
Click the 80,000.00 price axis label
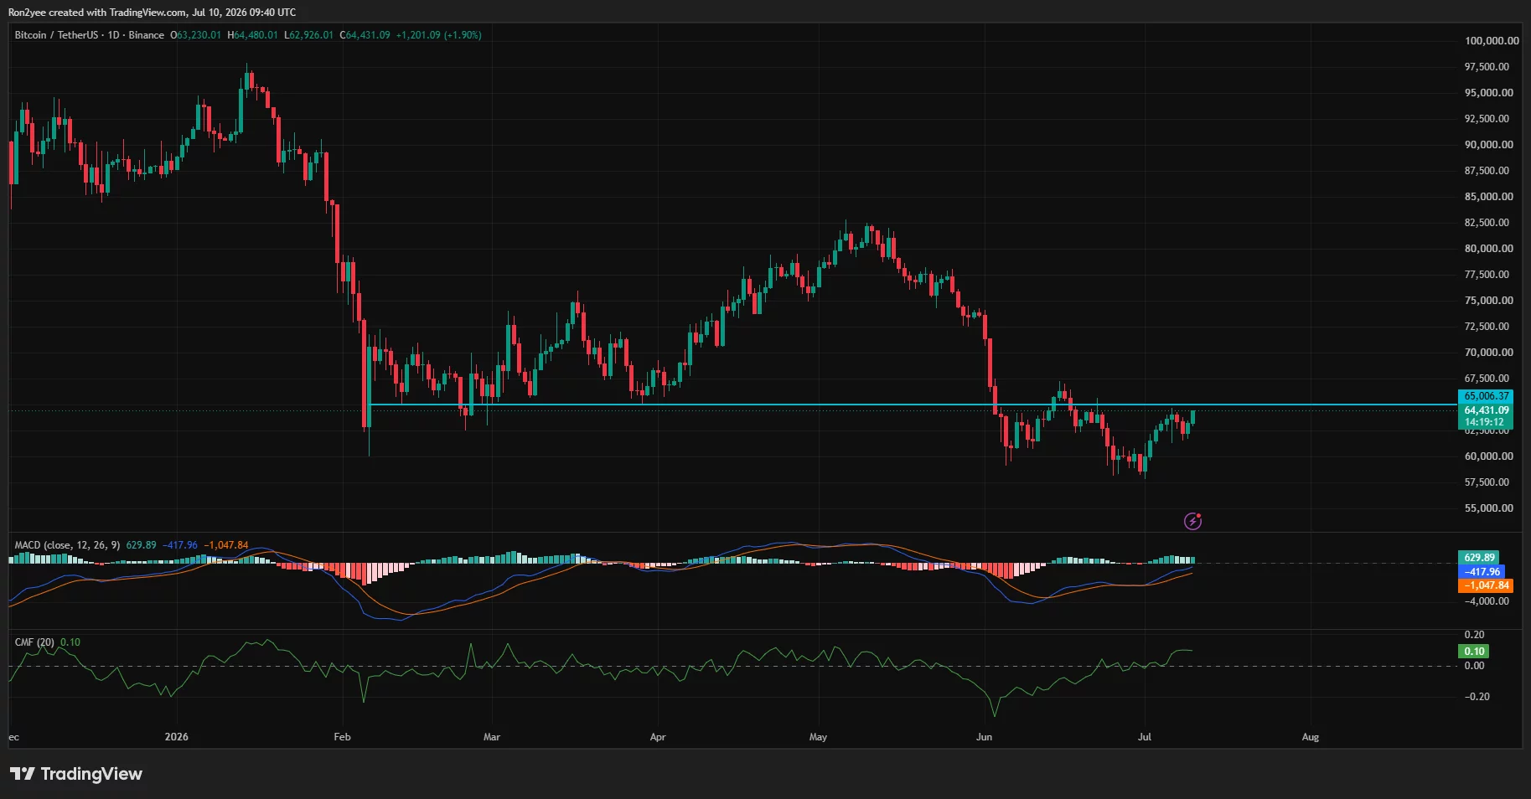pyautogui.click(x=1488, y=249)
